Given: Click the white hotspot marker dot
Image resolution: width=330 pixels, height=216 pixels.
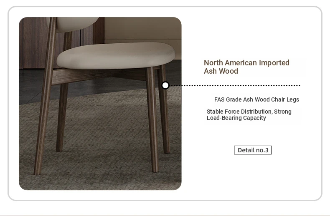Looking at the screenshot, I should coord(165,85).
